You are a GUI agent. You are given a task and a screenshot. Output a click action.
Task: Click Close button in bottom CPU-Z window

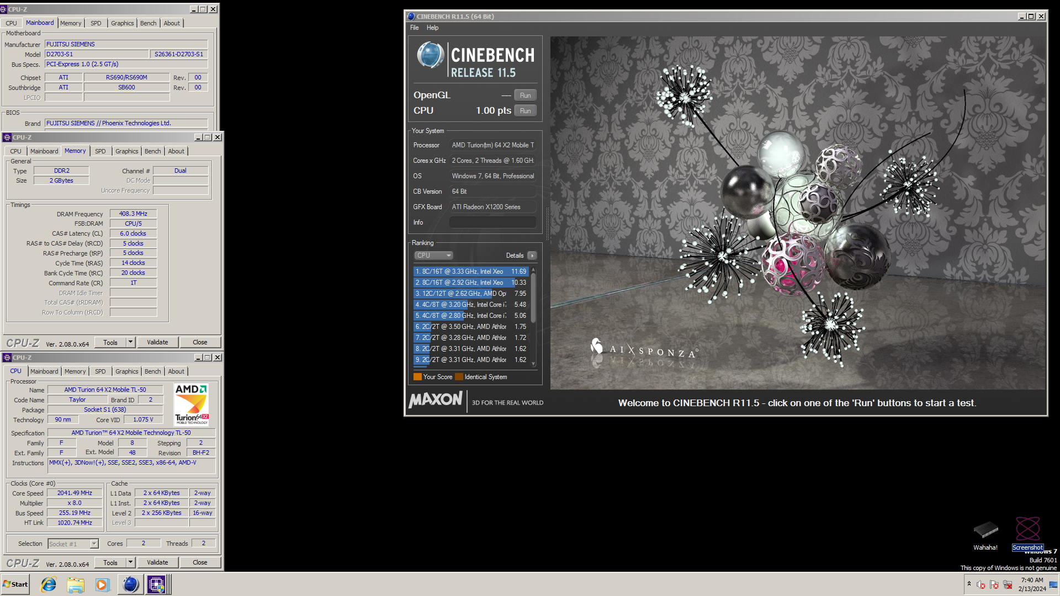coord(200,562)
